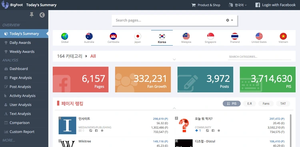Click the page ranking list scrollbar

[291, 130]
